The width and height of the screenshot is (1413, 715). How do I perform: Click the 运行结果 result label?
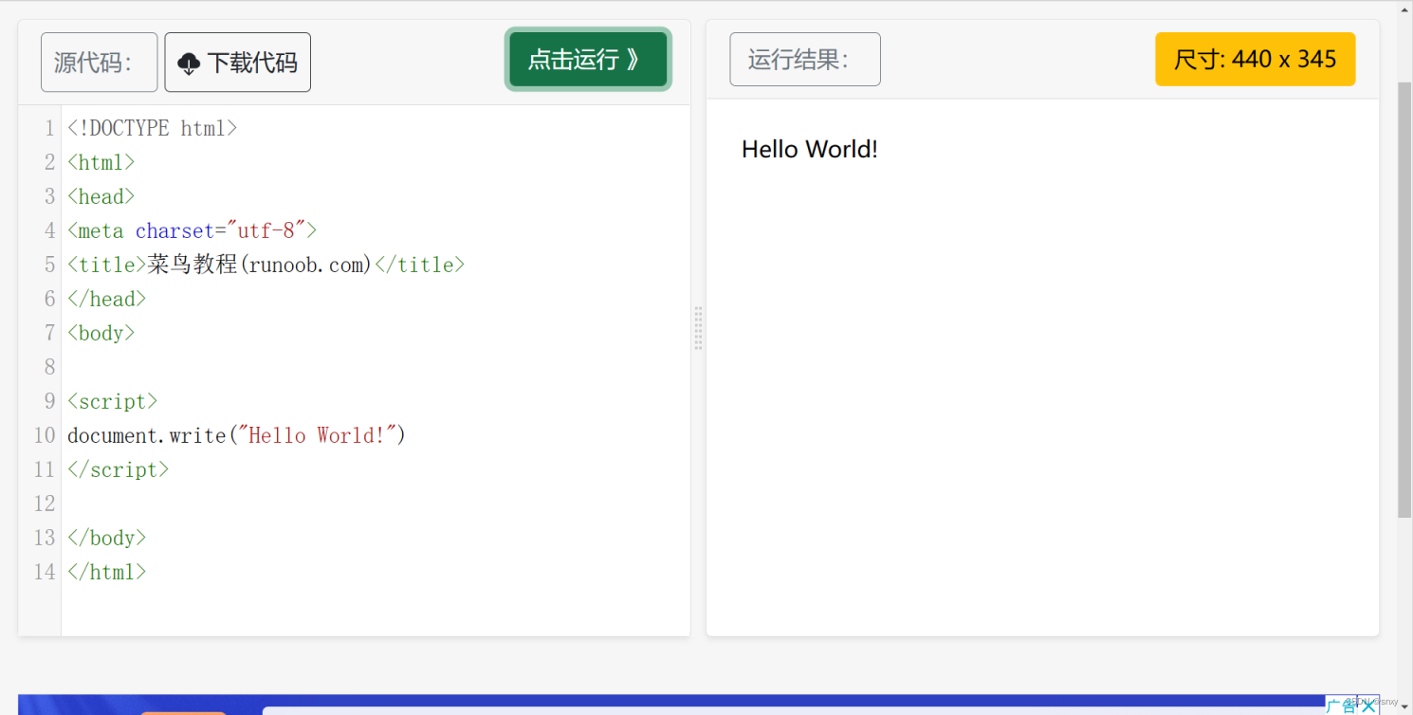(805, 60)
